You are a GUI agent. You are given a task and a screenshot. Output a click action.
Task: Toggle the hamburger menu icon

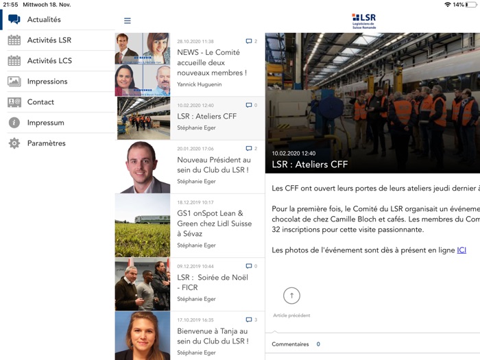(x=128, y=21)
